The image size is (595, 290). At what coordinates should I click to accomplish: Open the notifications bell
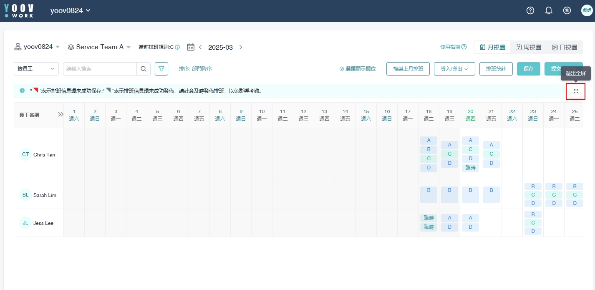click(x=549, y=11)
